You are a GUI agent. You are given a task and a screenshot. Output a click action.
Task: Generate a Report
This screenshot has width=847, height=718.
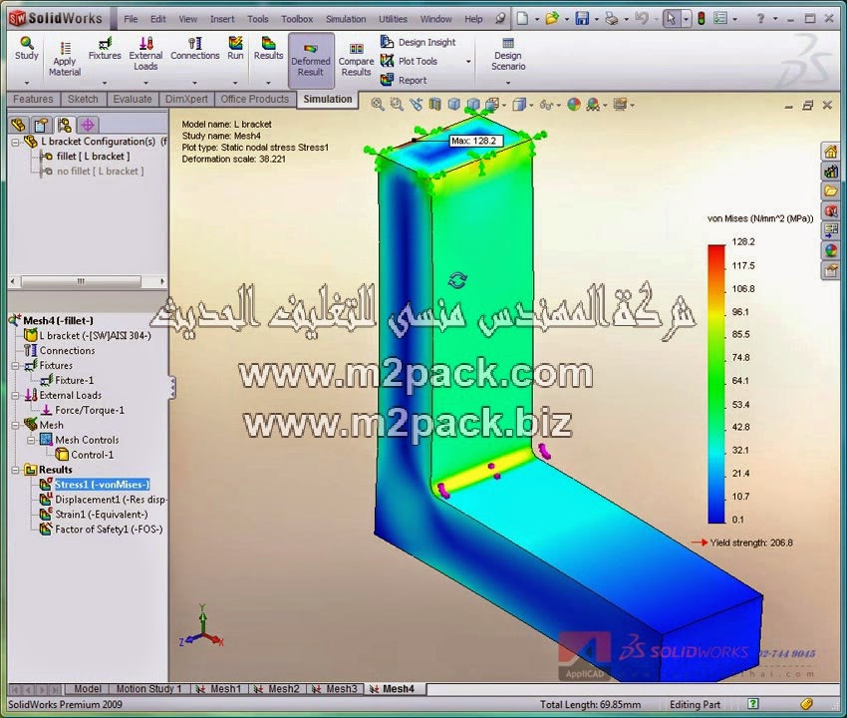point(404,80)
